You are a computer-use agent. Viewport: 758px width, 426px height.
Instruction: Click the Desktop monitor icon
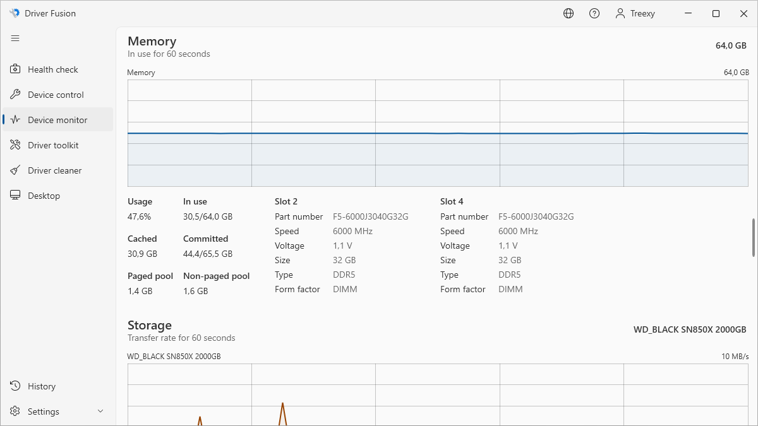pyautogui.click(x=15, y=196)
